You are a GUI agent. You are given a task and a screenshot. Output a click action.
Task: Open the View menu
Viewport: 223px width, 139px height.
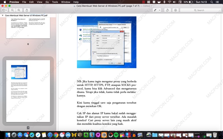[40, 2]
